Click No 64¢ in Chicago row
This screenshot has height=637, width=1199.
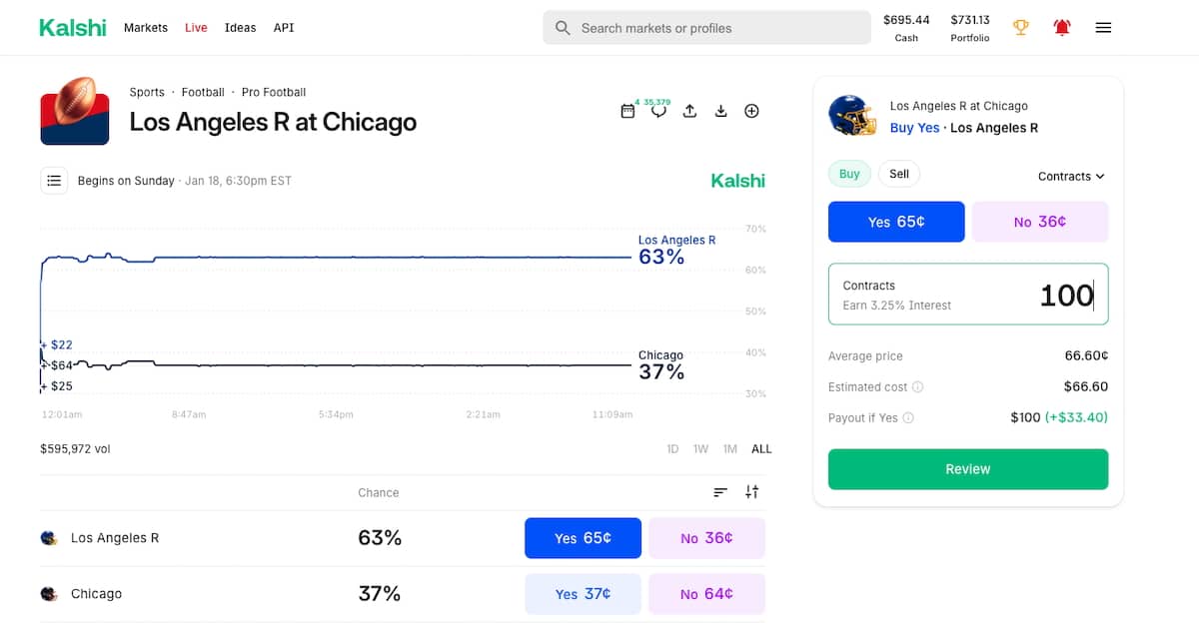(706, 594)
